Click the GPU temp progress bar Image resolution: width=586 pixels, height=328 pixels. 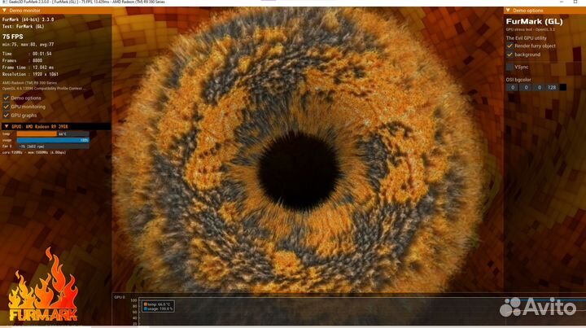click(x=50, y=133)
